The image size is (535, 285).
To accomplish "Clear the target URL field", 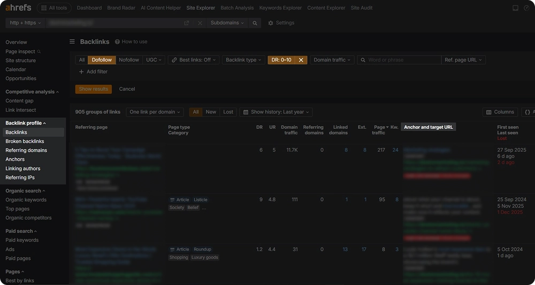I will coord(200,23).
